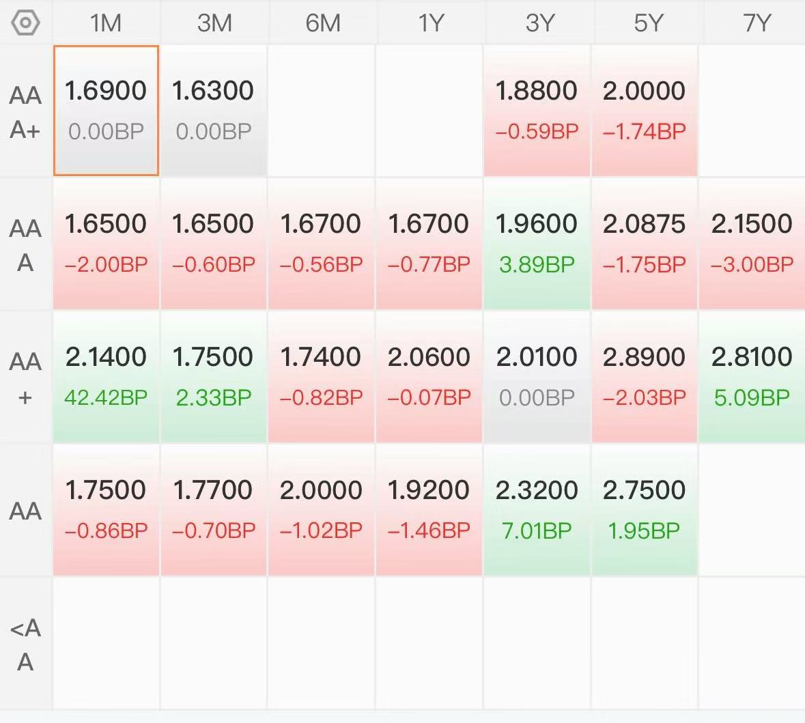Click the AA+ row label
The width and height of the screenshot is (805, 723).
point(25,378)
